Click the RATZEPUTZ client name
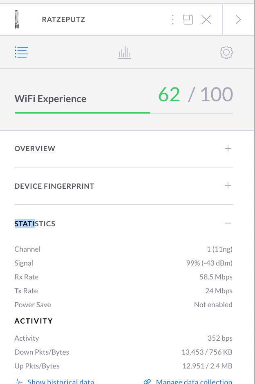This screenshot has height=384, width=255. tap(63, 20)
